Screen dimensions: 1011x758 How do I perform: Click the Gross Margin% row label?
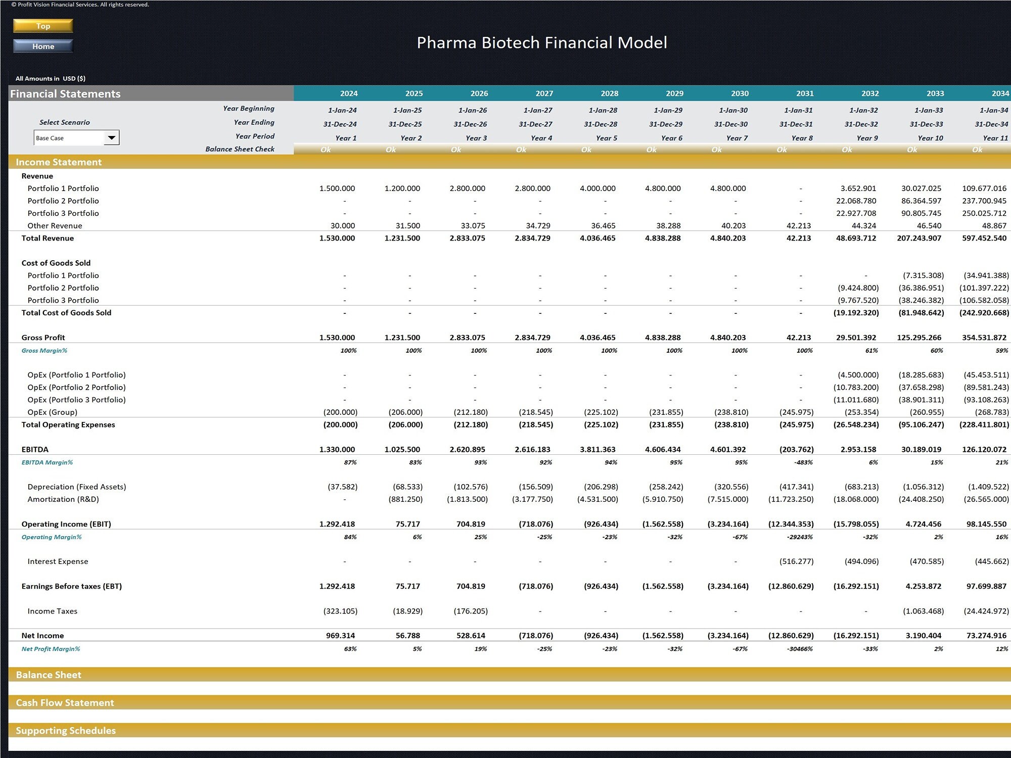[x=45, y=350]
